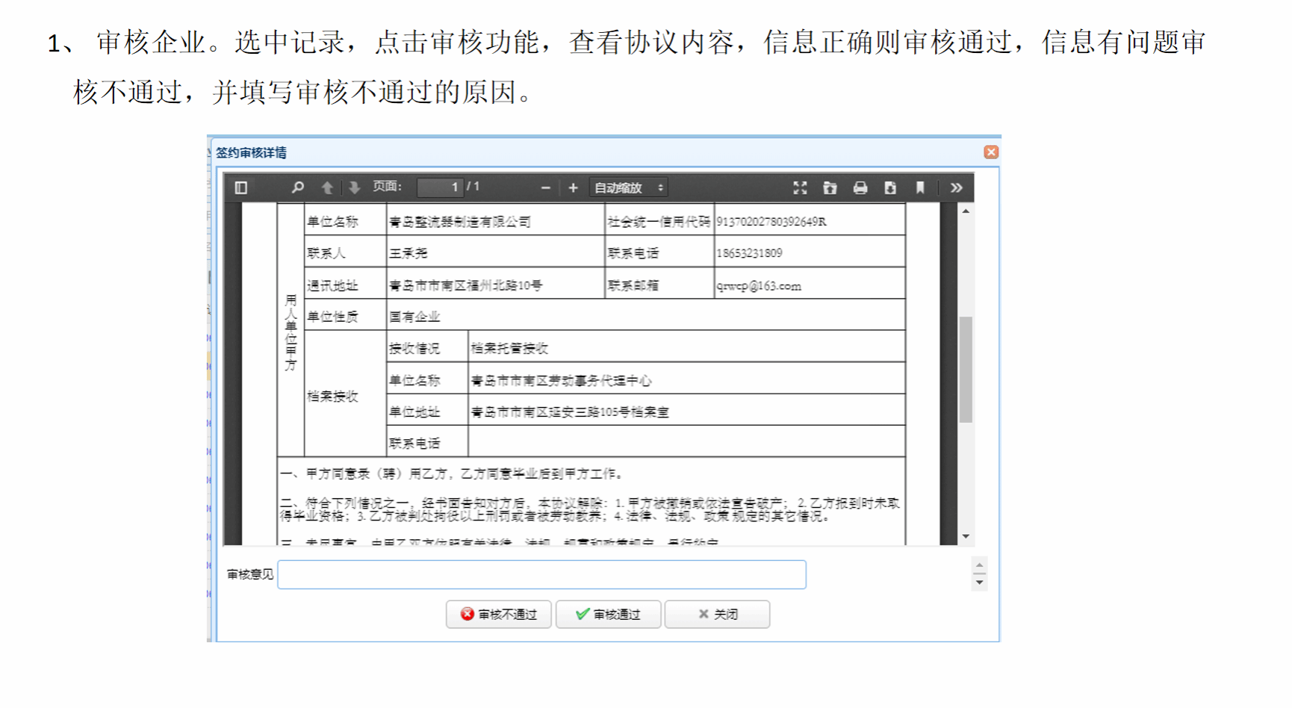
Task: Click the 关闭 button
Action: click(717, 614)
